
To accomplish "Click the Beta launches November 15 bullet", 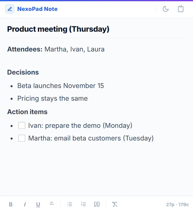I will [x=60, y=86].
